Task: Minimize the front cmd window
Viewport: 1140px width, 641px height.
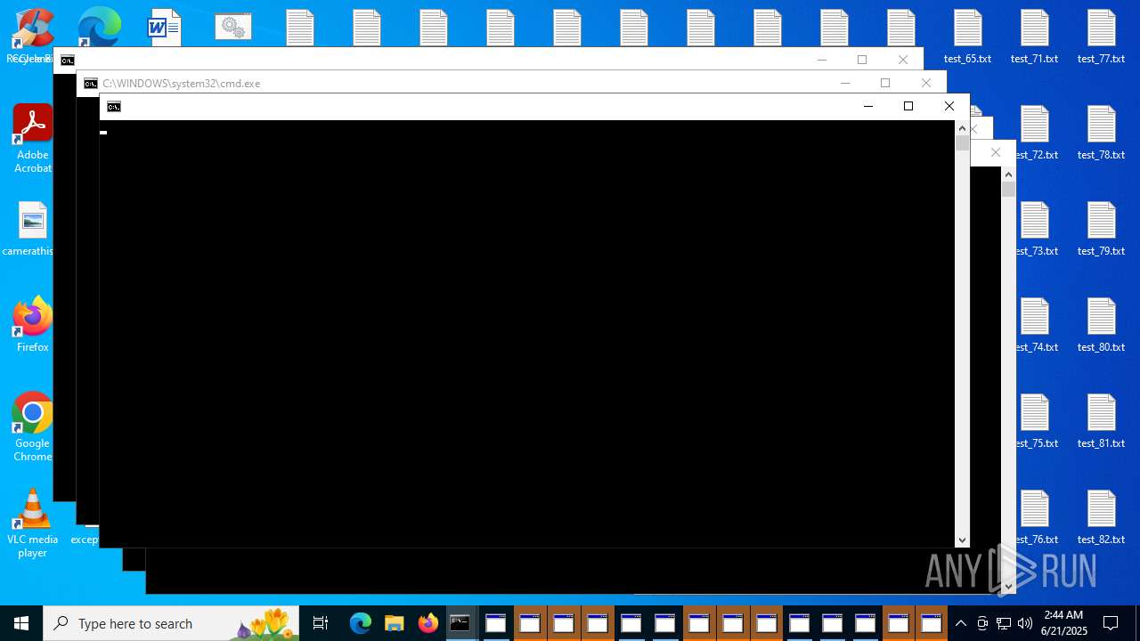Action: 868,107
